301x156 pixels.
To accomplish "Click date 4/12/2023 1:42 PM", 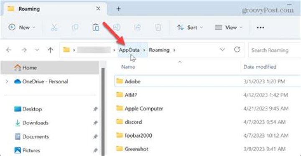I will point(265,95).
